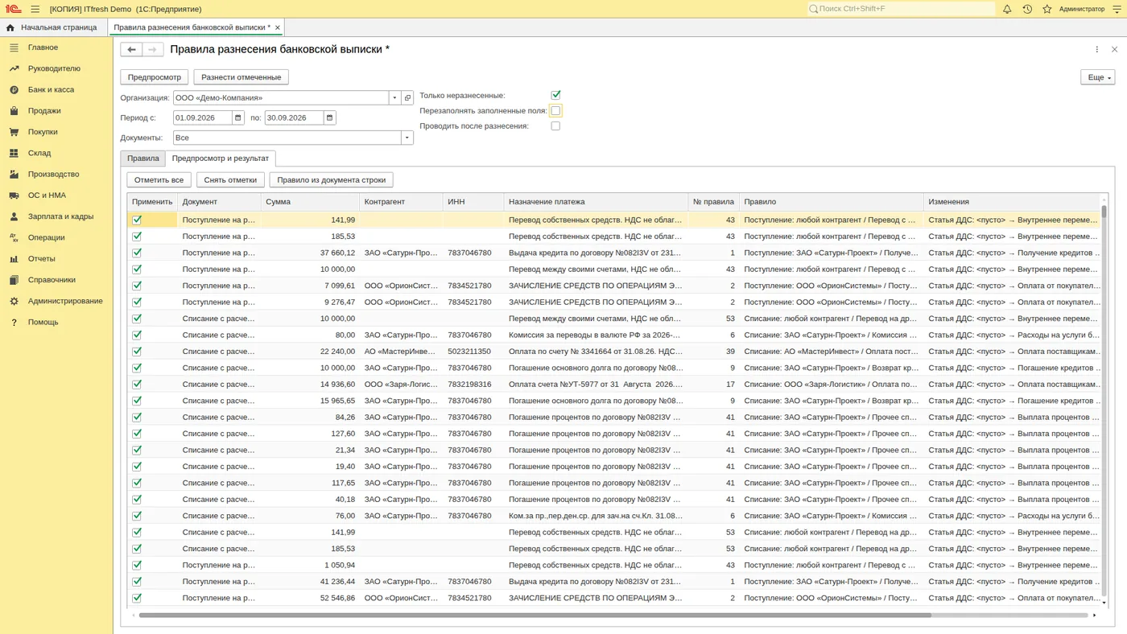1127x634 pixels.
Task: Open calendar for the period start date
Action: point(238,117)
